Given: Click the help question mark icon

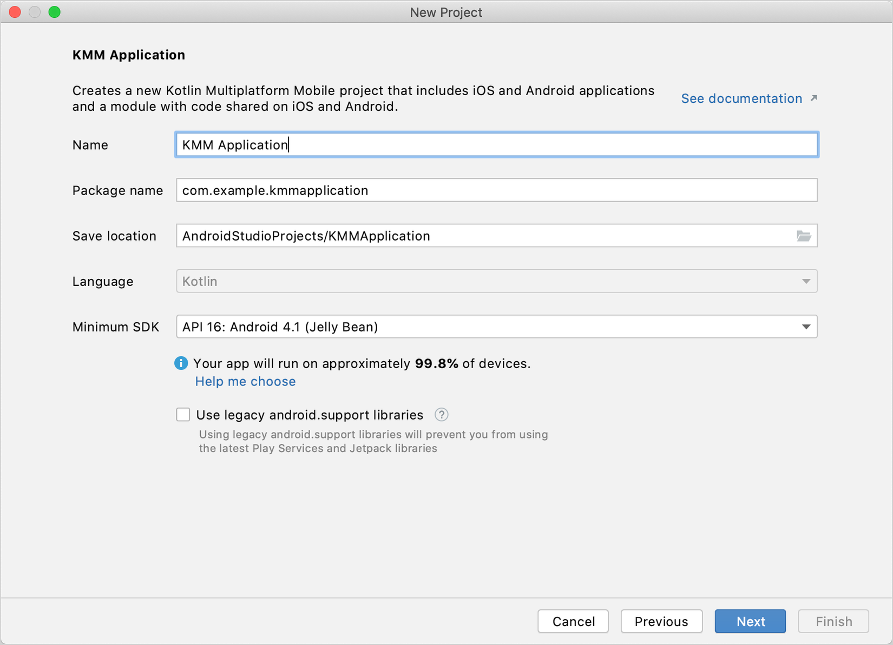Looking at the screenshot, I should point(442,415).
